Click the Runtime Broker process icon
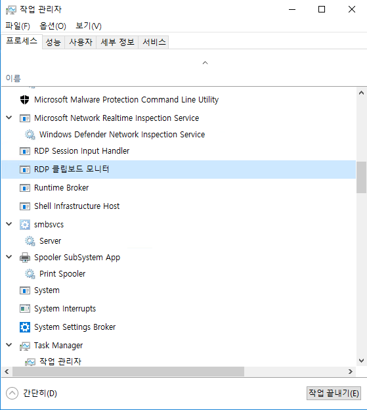The image size is (367, 410). coord(25,188)
